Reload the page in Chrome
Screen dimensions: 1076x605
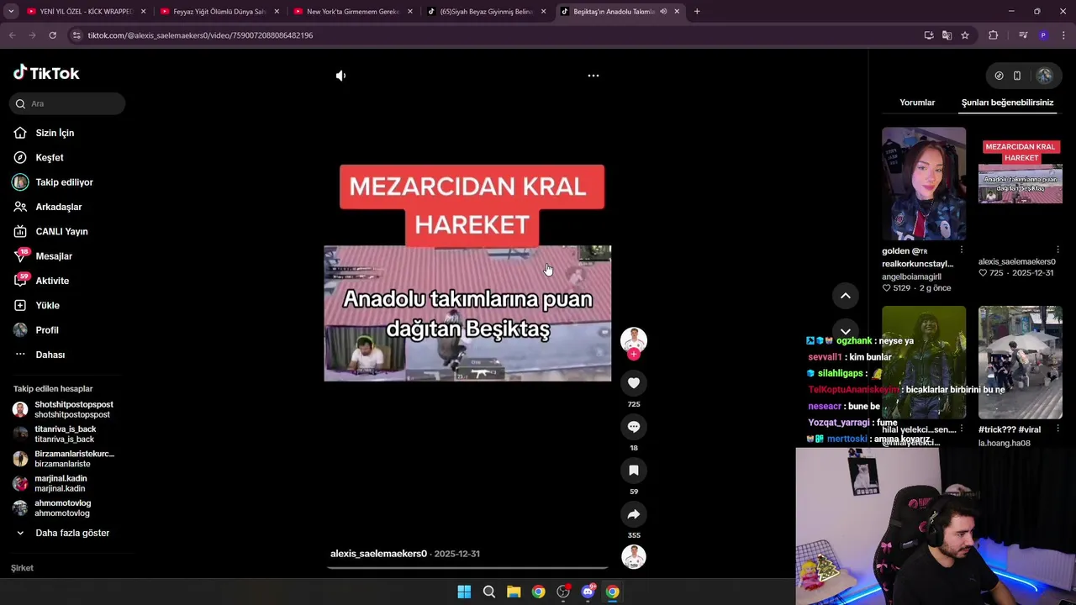click(52, 35)
